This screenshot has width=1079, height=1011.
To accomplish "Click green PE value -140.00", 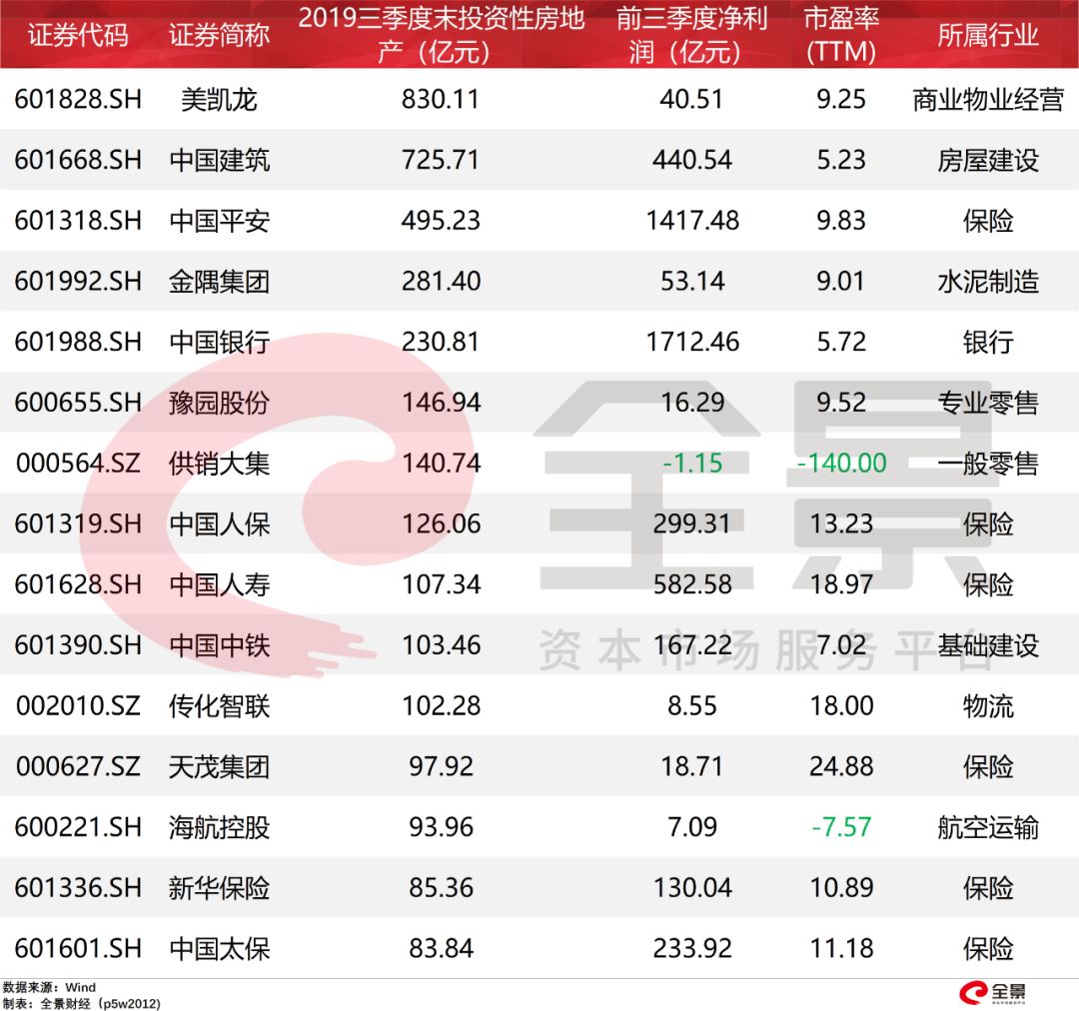I will tap(841, 463).
